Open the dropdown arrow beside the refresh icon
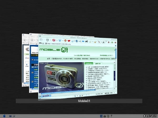This screenshot has height=118, width=158. (63, 41)
